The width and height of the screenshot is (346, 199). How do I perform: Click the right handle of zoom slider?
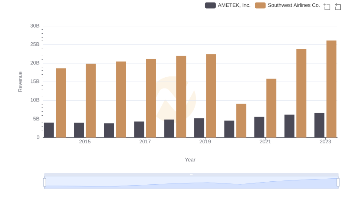click(338, 183)
